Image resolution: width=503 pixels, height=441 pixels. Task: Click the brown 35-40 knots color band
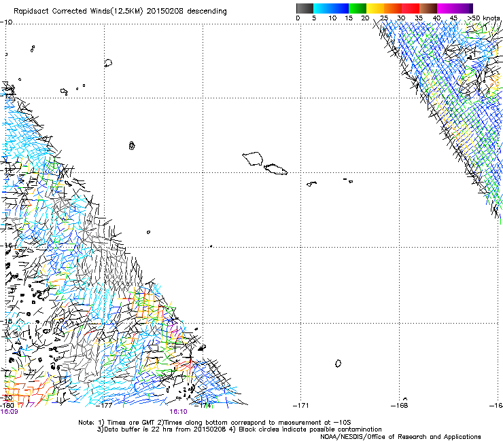tap(428, 8)
